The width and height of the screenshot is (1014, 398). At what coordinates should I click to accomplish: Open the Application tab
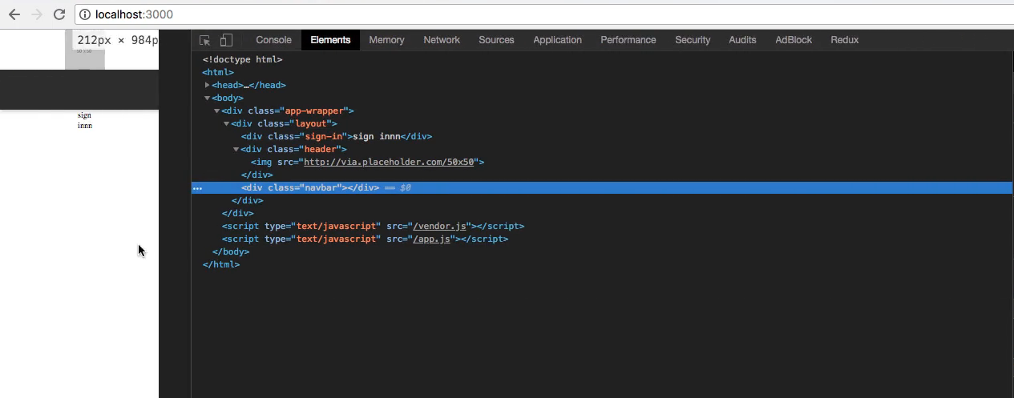(x=557, y=40)
